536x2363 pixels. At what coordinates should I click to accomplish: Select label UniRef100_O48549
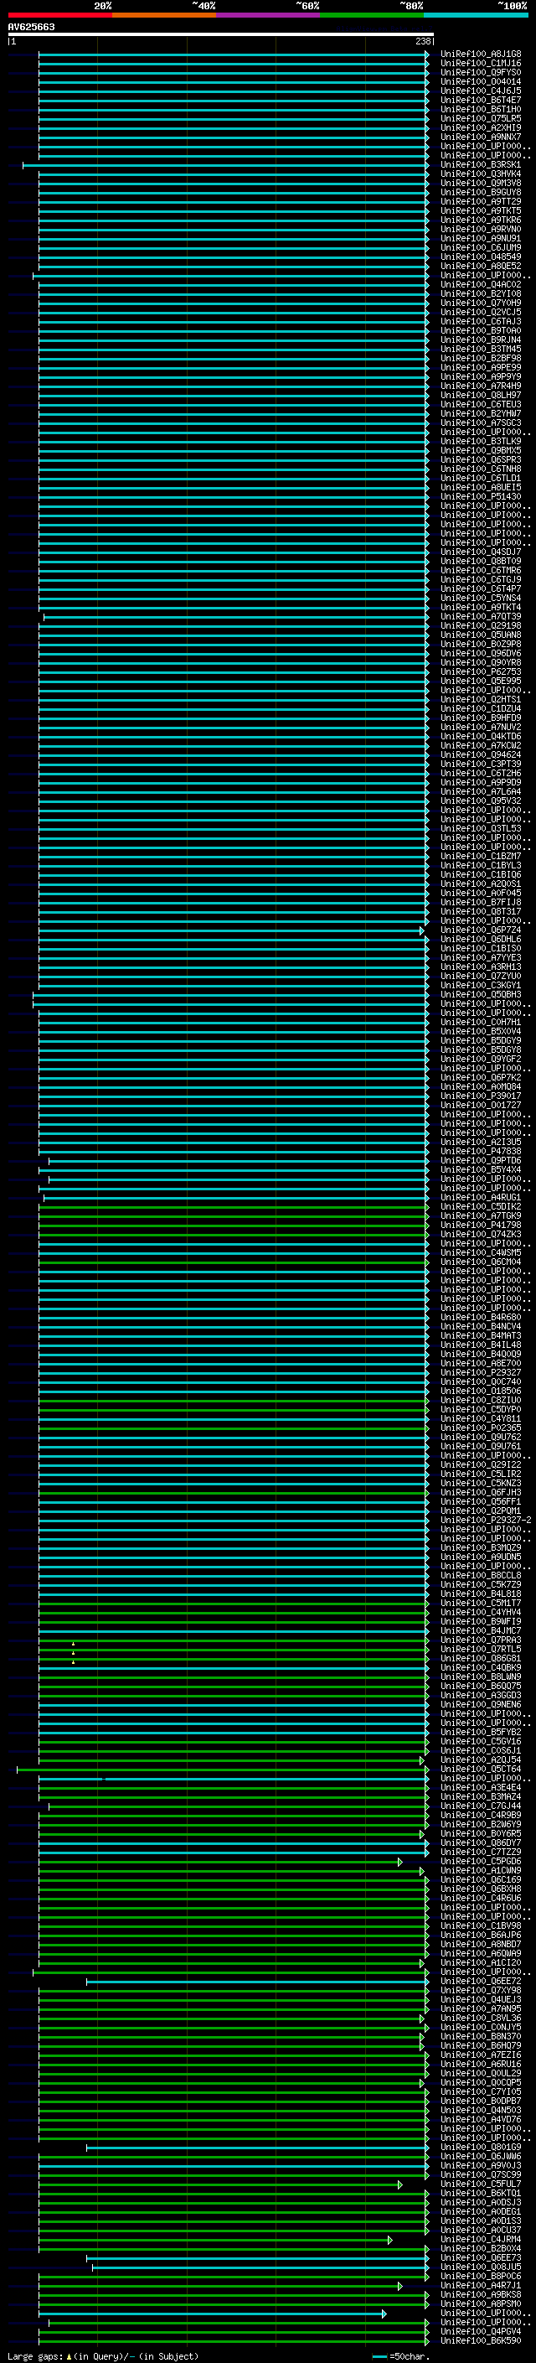[x=481, y=257]
